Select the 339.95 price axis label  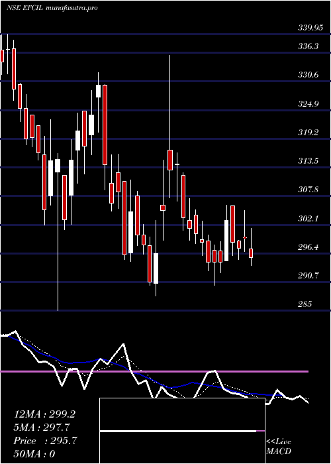coord(310,28)
